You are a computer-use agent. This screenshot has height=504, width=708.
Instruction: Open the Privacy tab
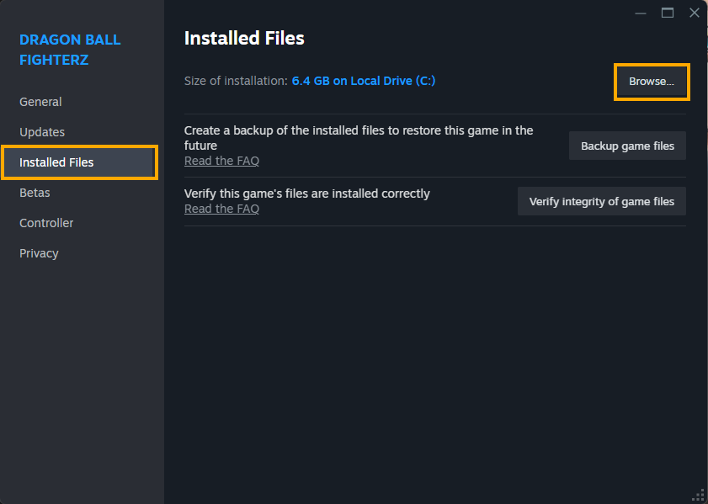click(39, 253)
